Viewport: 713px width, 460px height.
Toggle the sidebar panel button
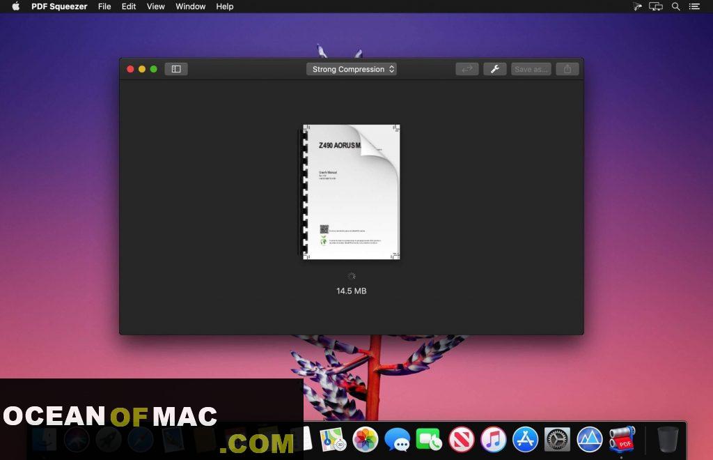(x=176, y=69)
